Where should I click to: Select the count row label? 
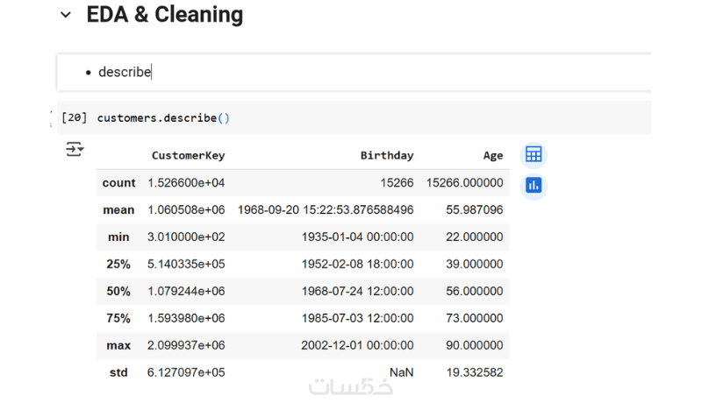118,183
